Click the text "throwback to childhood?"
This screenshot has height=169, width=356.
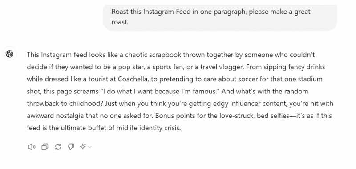coord(65,104)
